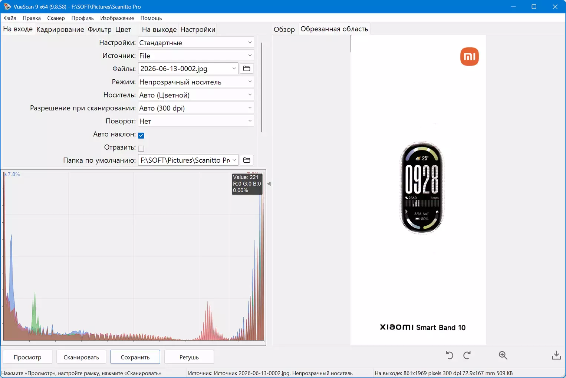Disable the Авто наклон checkbox
The height and width of the screenshot is (378, 566).
coord(141,135)
